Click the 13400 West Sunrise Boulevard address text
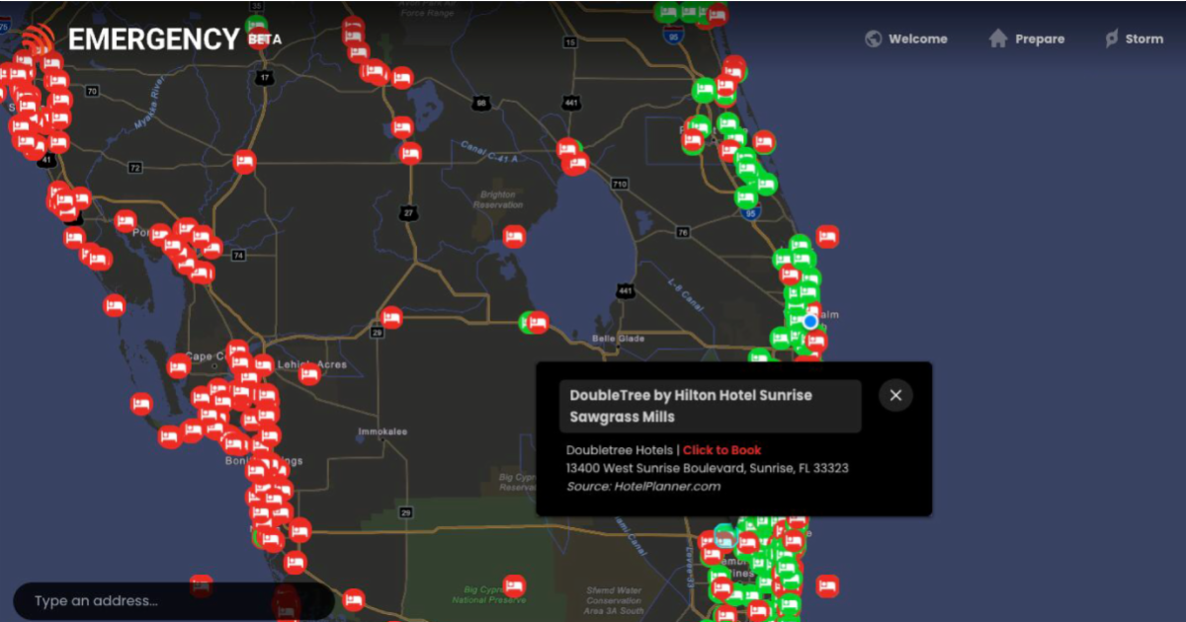 708,468
